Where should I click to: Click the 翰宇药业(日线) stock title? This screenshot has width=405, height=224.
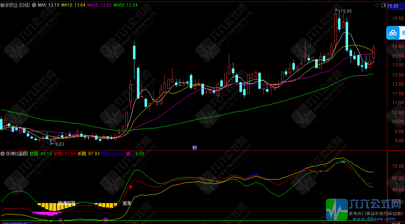pos(15,5)
